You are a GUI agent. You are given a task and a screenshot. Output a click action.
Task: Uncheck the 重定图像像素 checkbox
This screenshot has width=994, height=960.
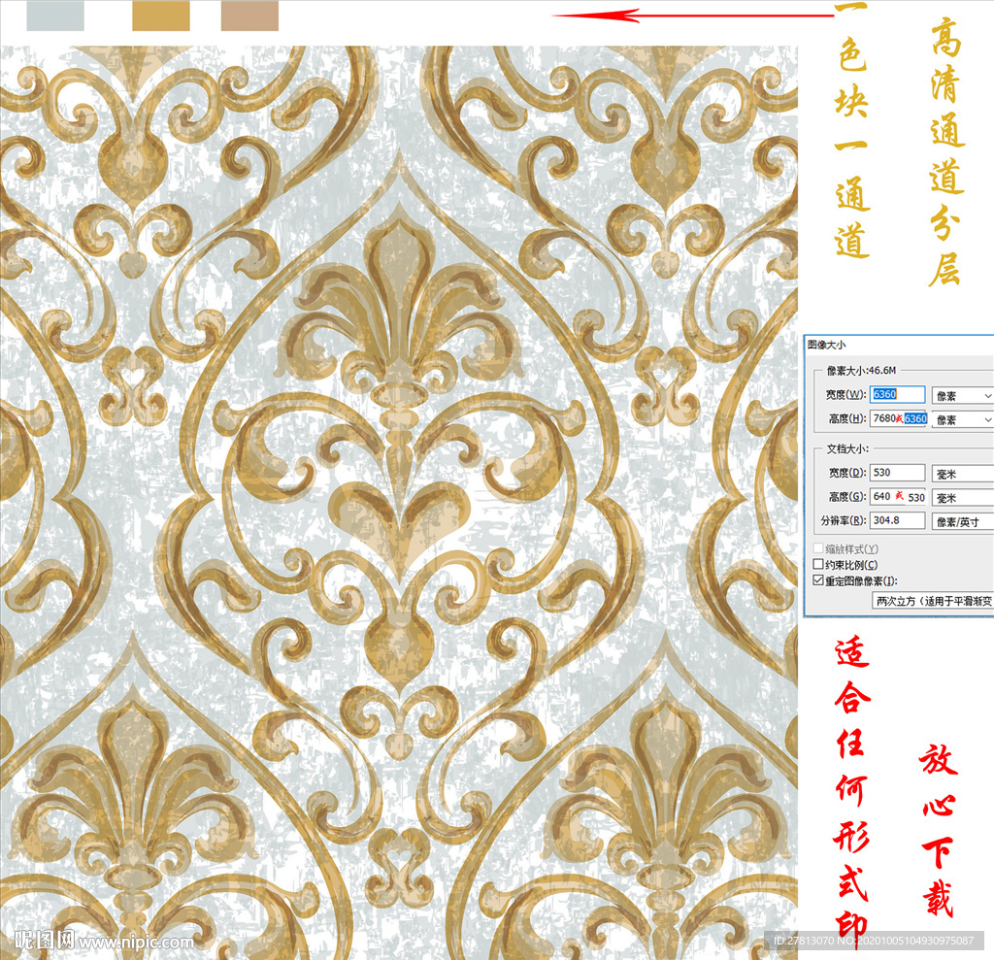818,579
